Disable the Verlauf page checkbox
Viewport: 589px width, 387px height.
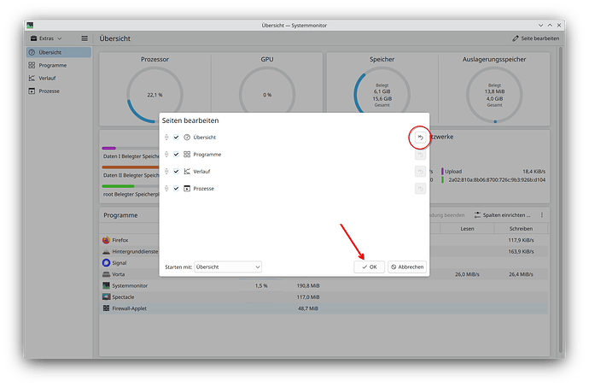coord(177,171)
